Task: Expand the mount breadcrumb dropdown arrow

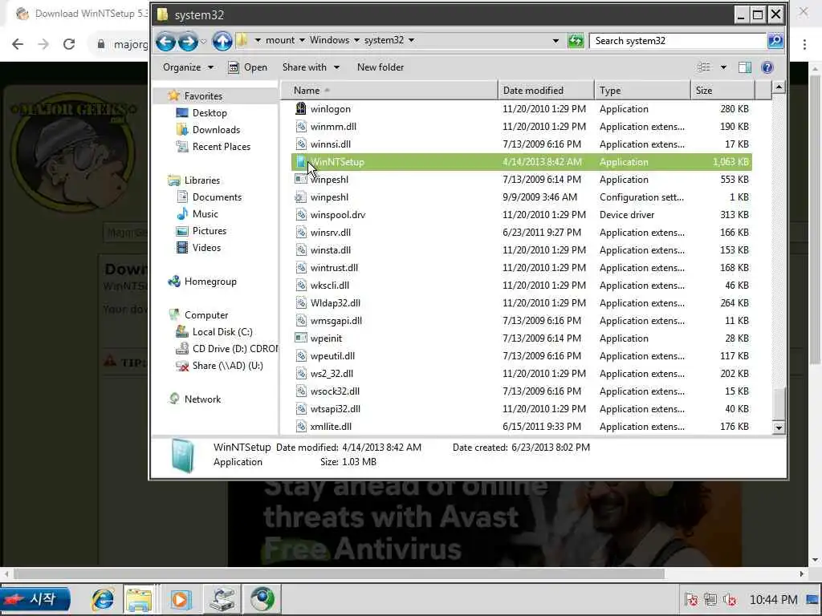Action: 302,40
